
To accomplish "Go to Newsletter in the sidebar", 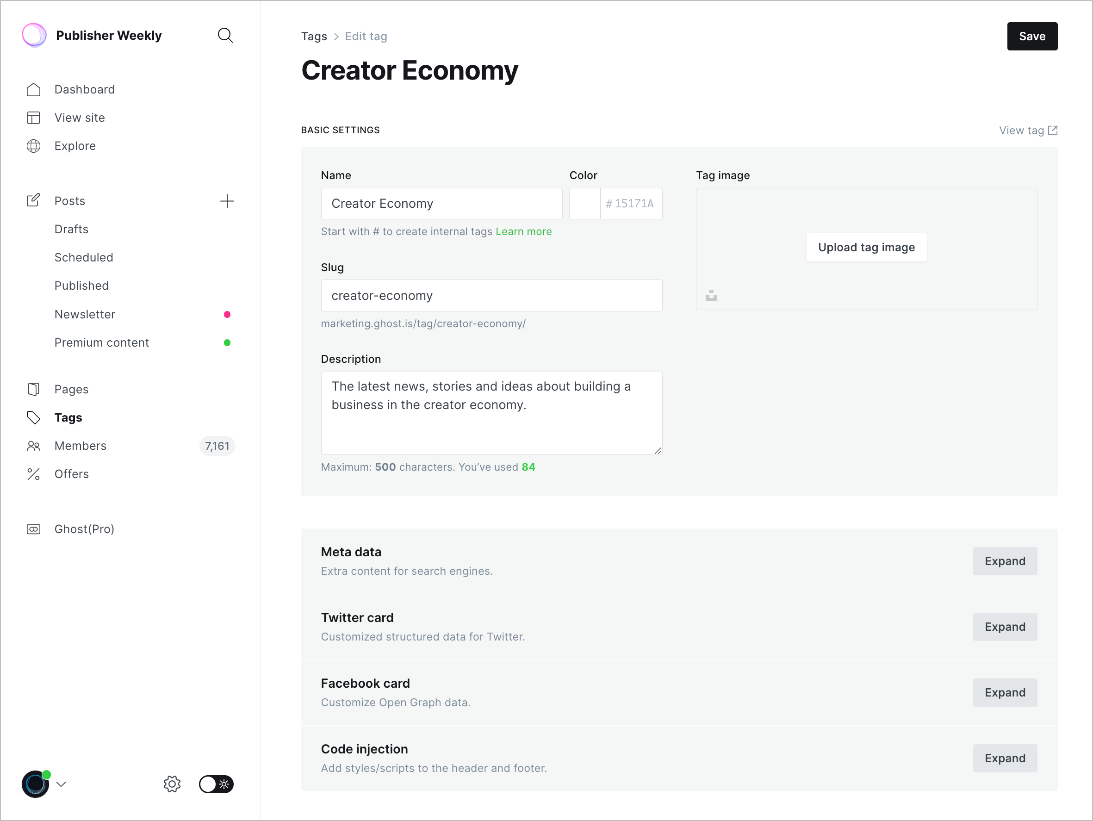I will [85, 314].
